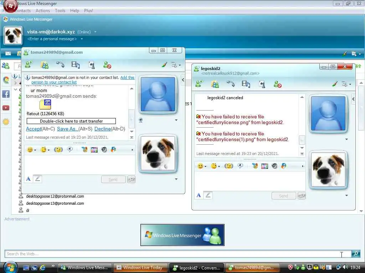This screenshot has height=273, width=365.
Task: Click Search the Web input field
Action: click(178, 254)
